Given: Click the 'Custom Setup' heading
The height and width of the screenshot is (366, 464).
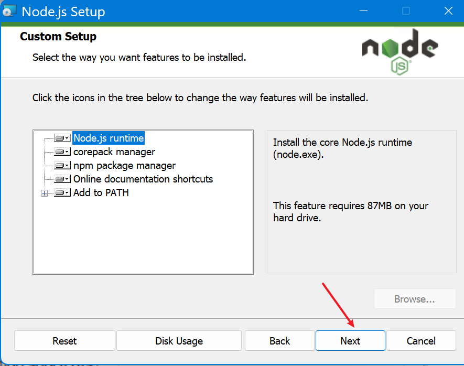Looking at the screenshot, I should [58, 36].
